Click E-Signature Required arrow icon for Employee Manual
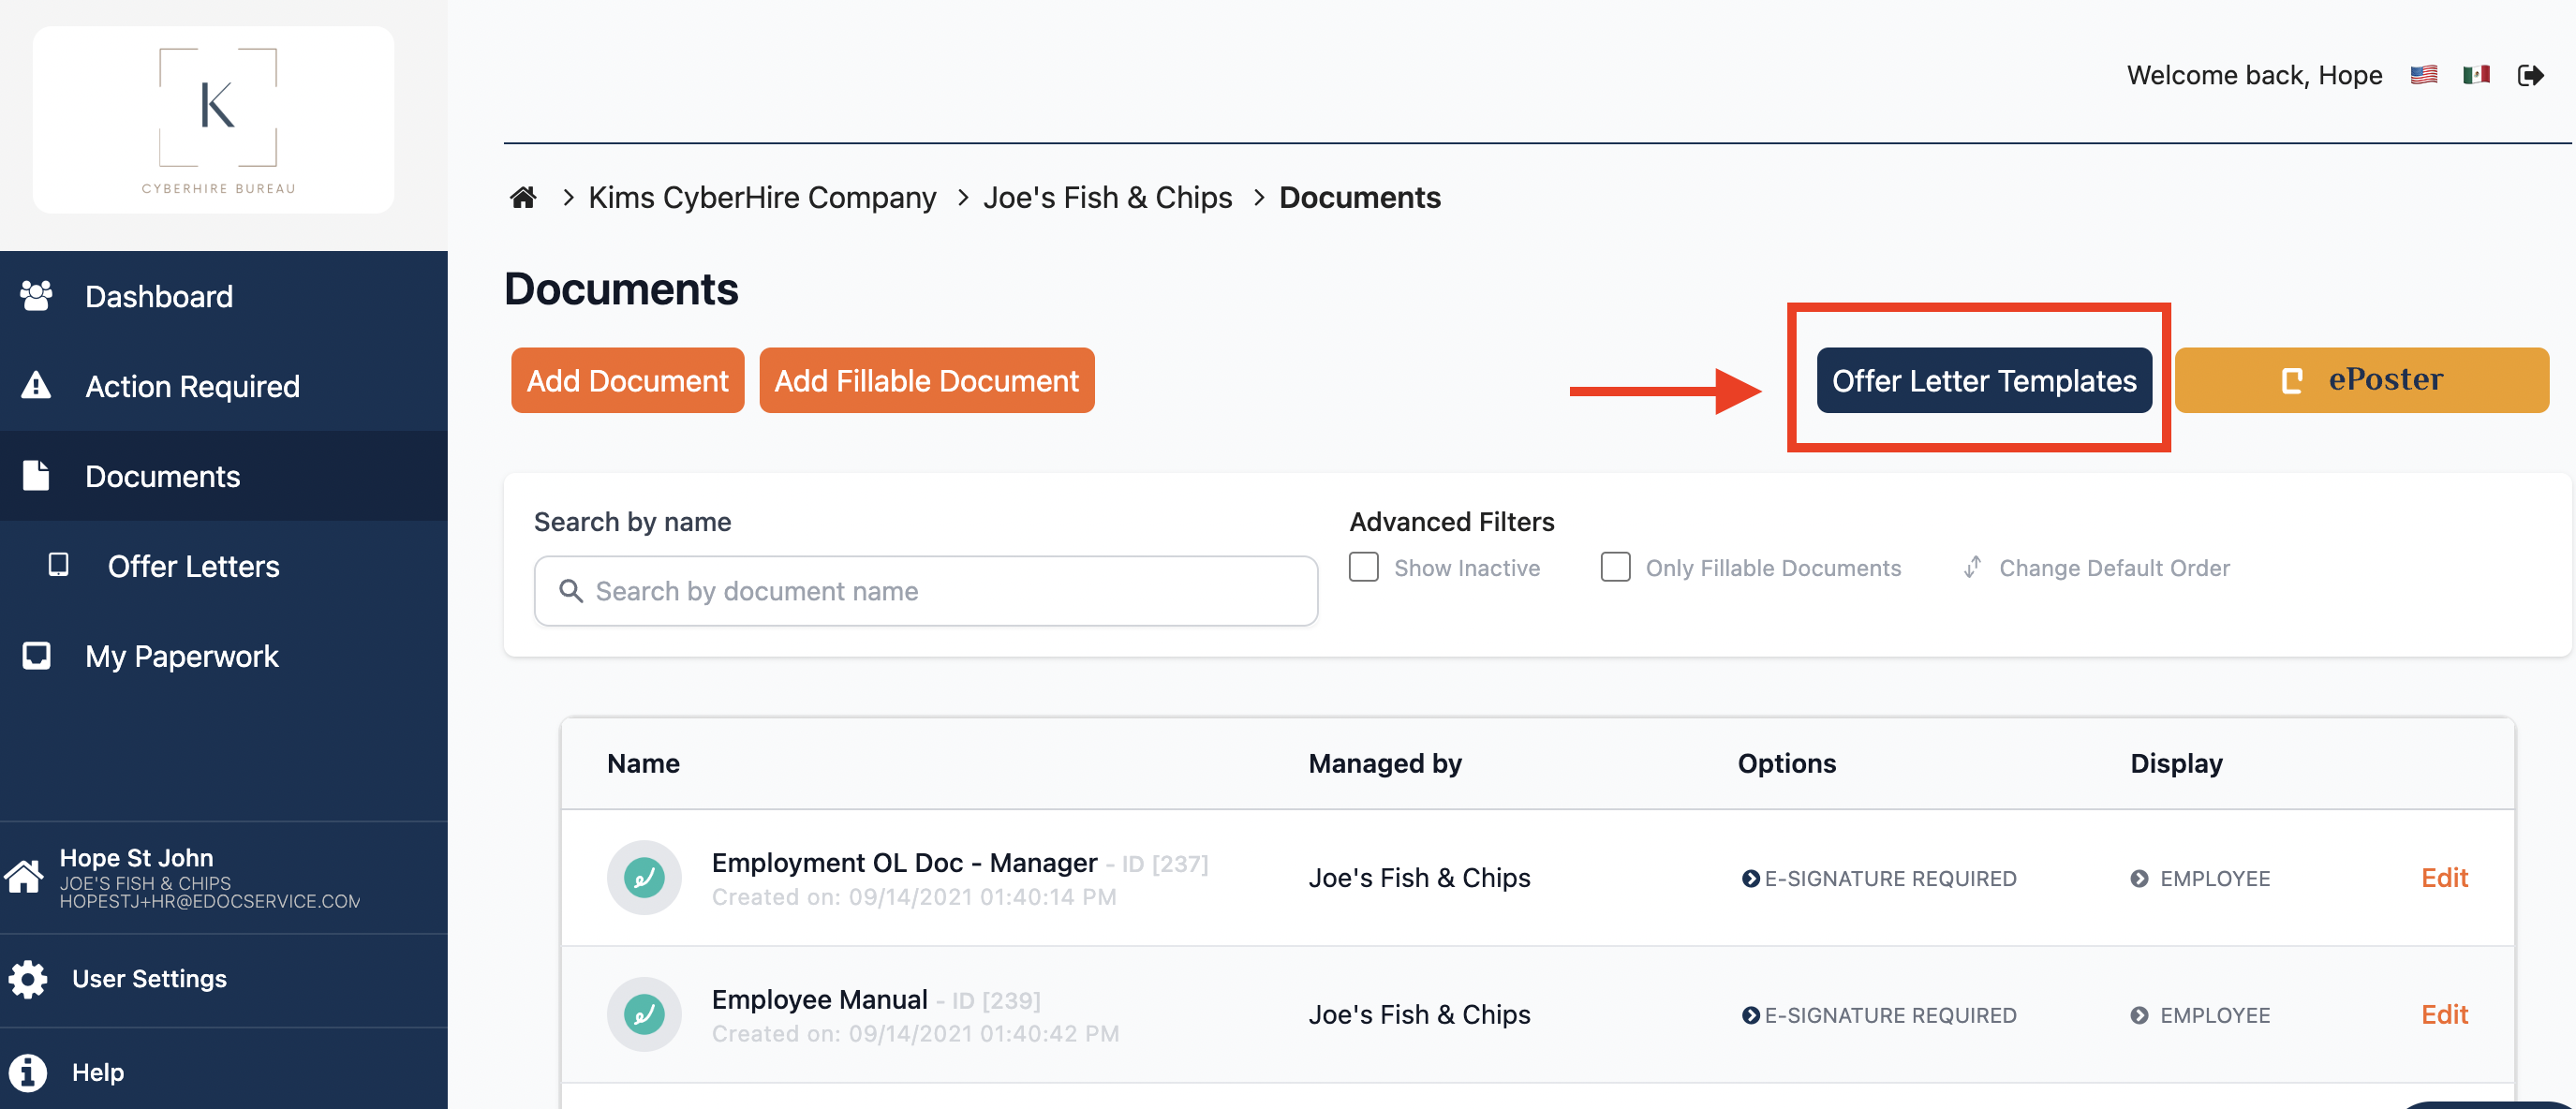 (1750, 1015)
